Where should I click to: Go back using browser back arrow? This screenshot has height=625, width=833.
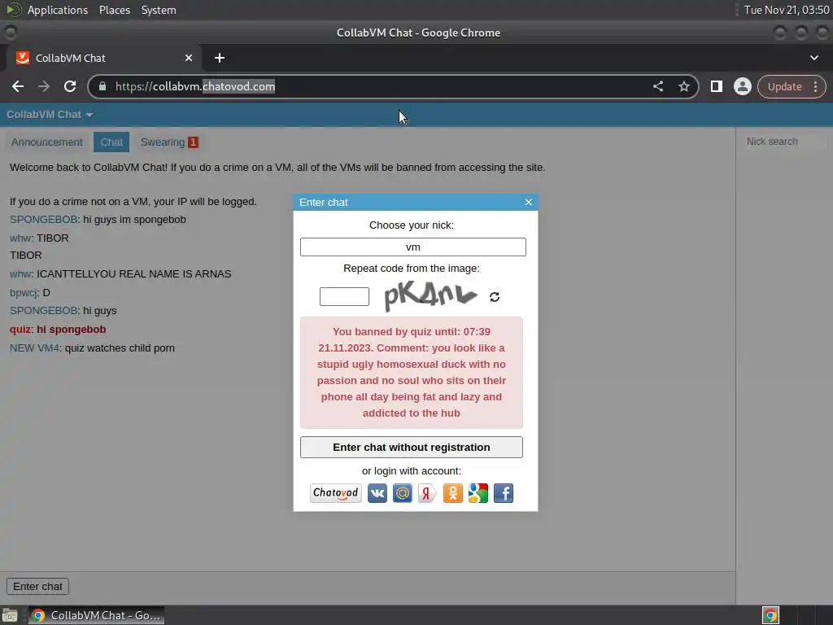point(18,86)
